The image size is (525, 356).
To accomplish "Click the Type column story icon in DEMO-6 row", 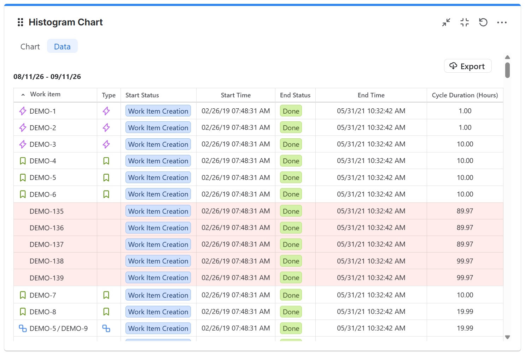I will coord(106,194).
